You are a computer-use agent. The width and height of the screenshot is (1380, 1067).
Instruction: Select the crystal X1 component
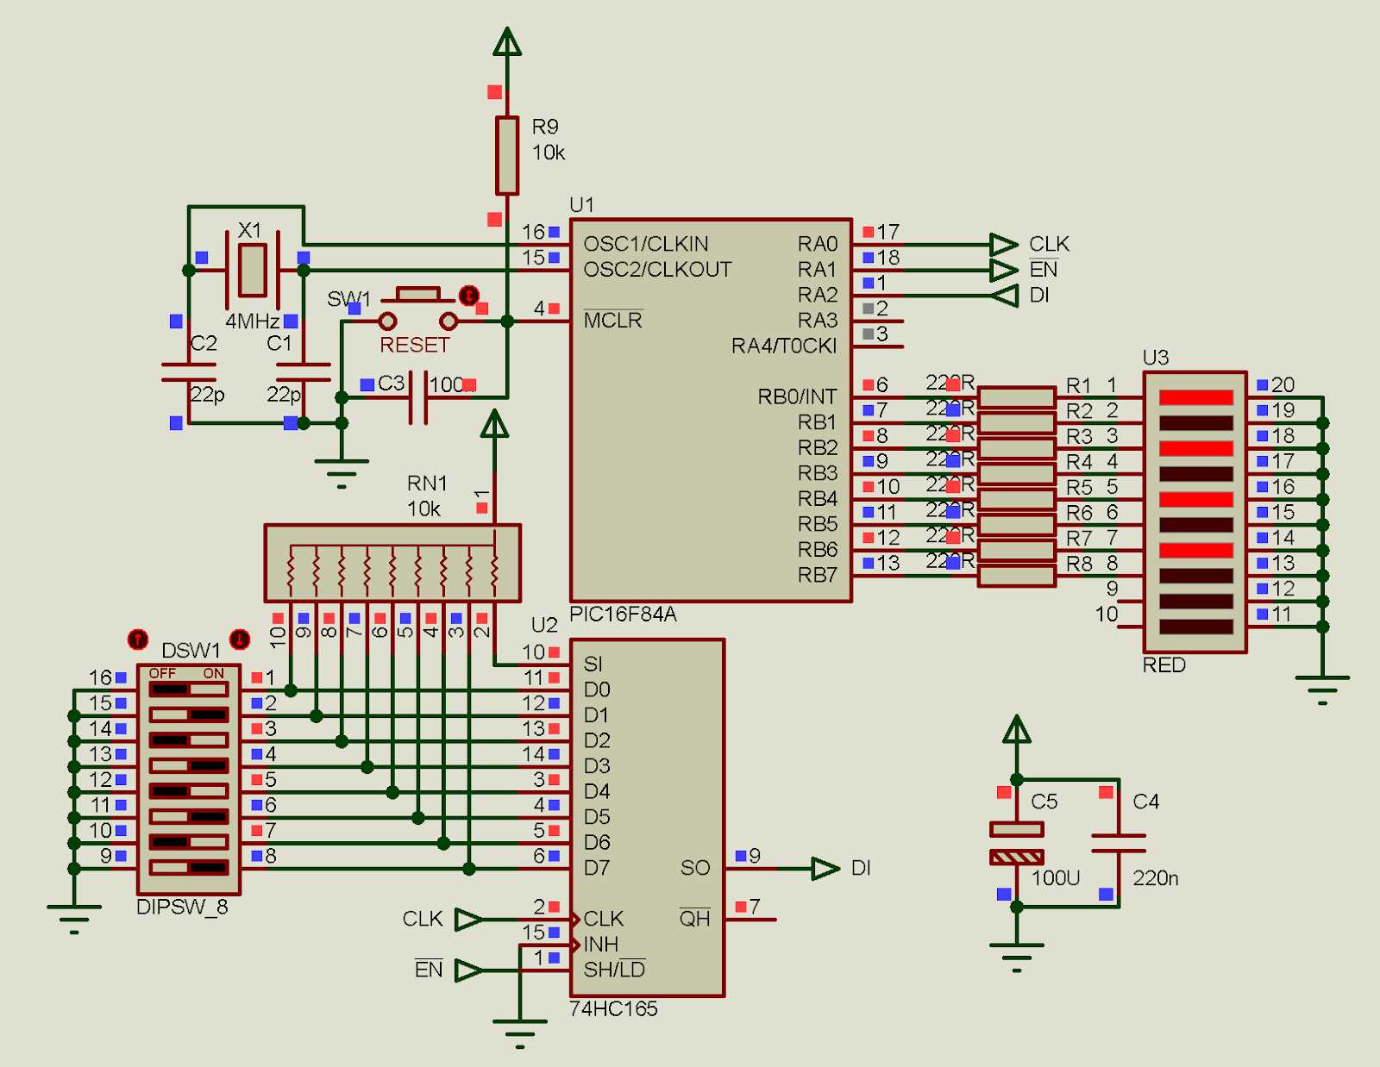click(252, 270)
